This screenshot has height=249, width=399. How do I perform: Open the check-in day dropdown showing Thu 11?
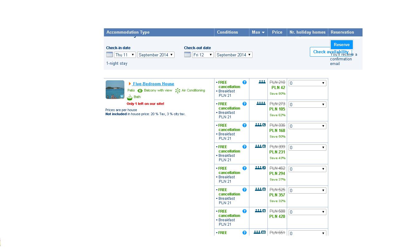125,55
